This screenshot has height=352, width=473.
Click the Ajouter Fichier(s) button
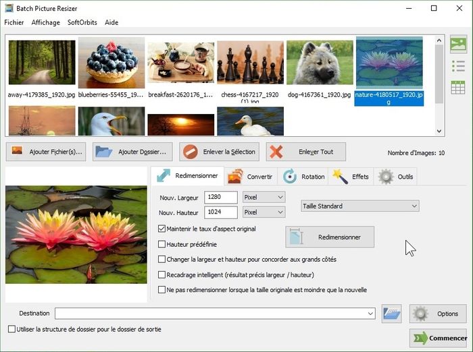click(46, 152)
